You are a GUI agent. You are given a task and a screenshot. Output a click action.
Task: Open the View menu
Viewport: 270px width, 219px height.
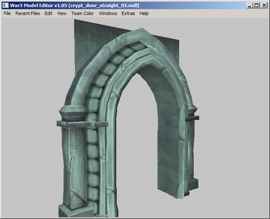pos(62,13)
